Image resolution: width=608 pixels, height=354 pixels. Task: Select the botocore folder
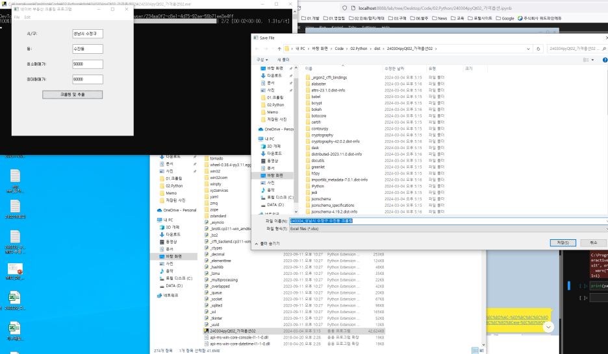[x=318, y=116]
